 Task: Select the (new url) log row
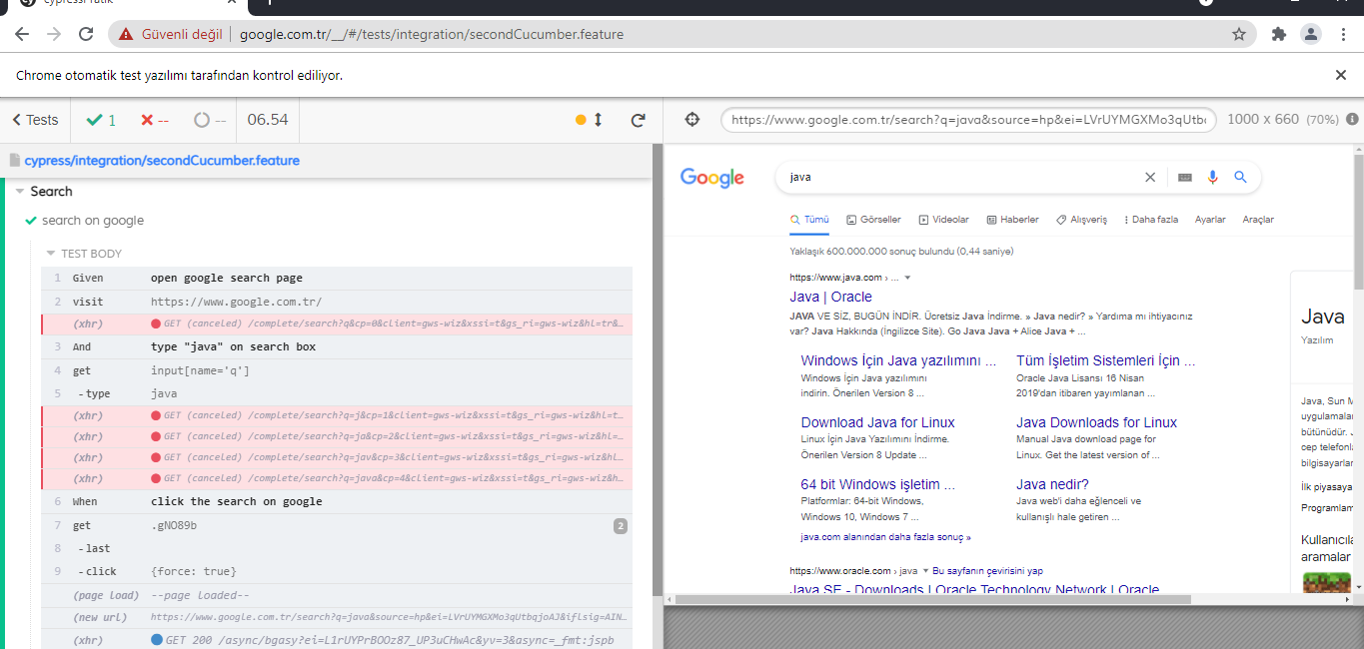(x=337, y=617)
